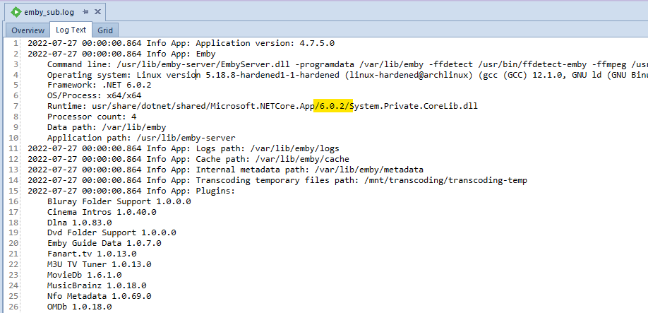648x313 pixels.
Task: Switch to the Grid tab
Action: [x=105, y=30]
